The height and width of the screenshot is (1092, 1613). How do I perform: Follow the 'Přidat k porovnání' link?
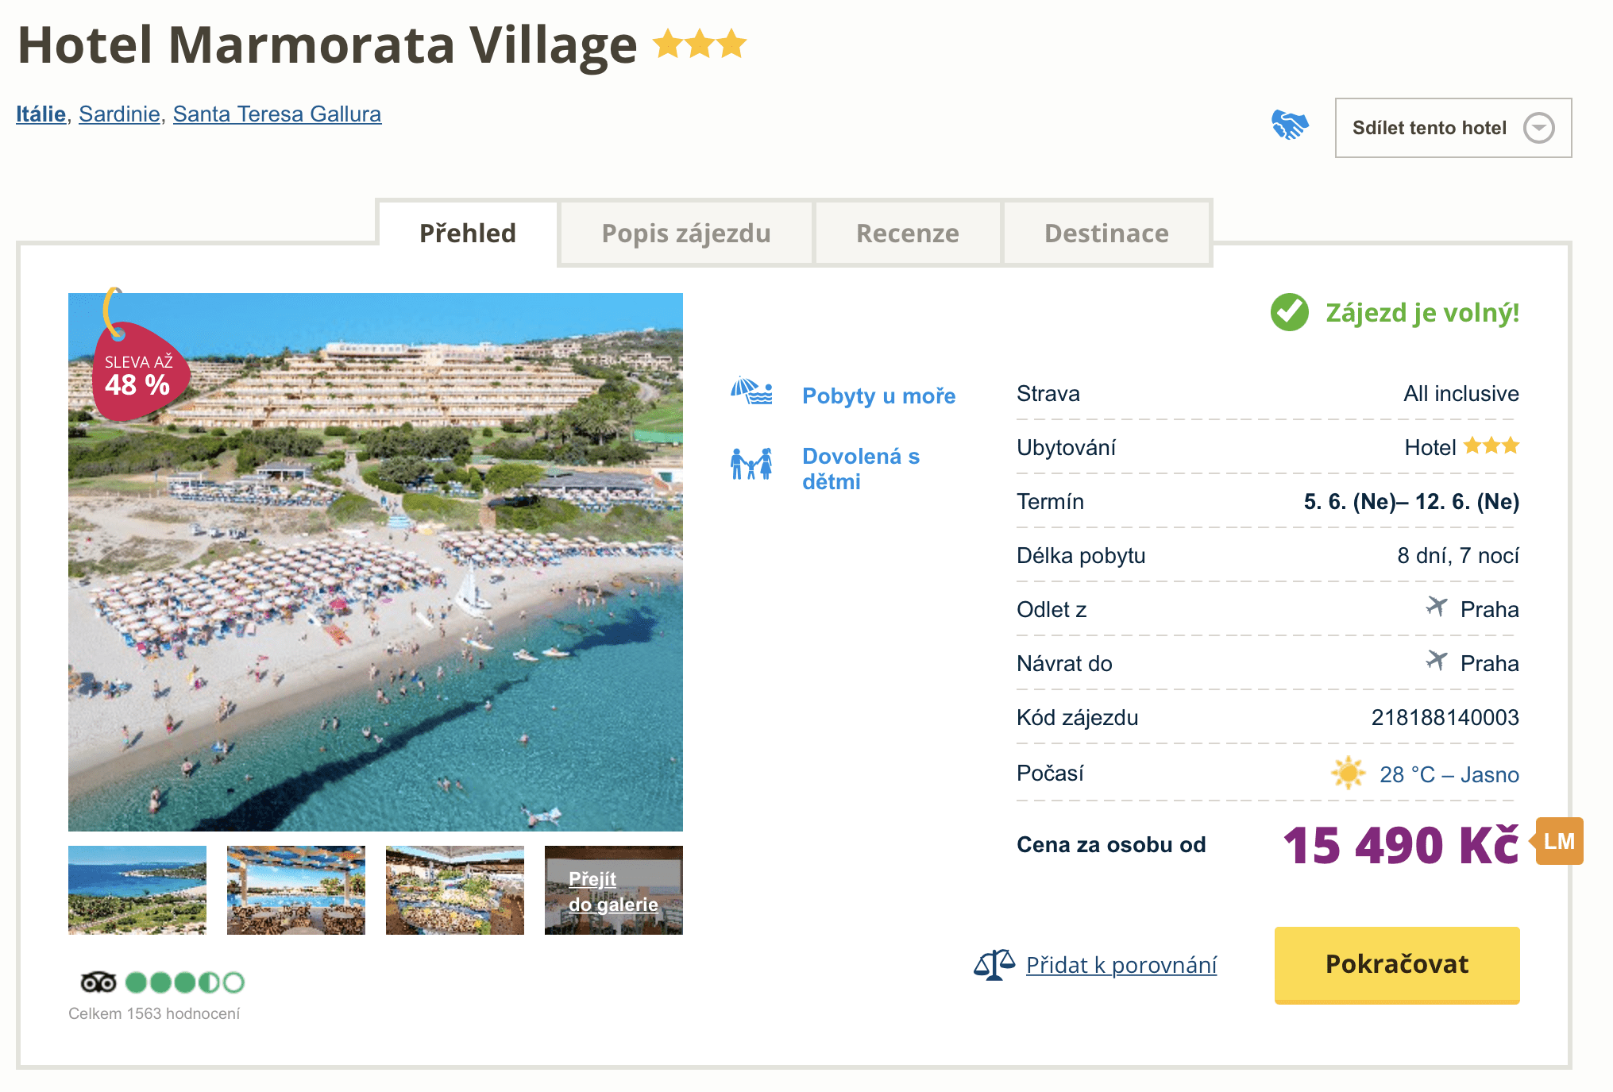point(1121,965)
